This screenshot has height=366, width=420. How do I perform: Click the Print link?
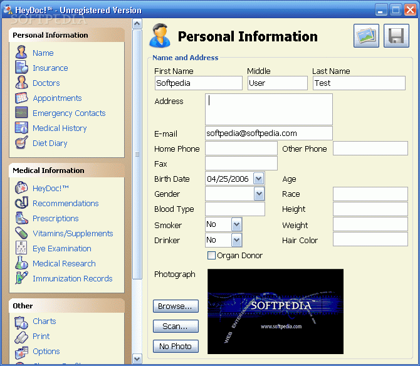[x=41, y=336]
